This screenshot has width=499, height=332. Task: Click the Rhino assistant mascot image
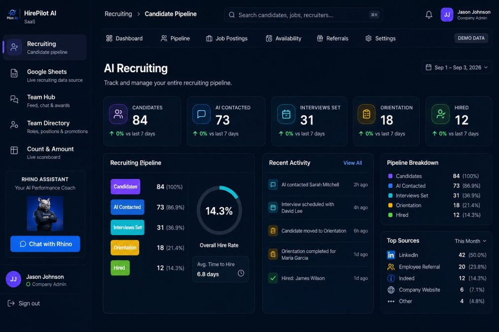click(x=45, y=213)
